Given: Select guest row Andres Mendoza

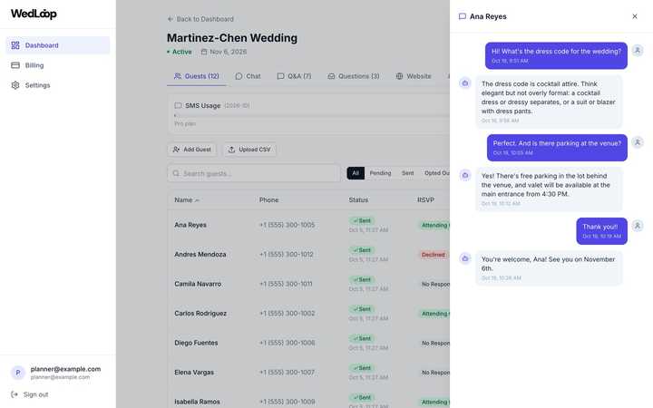Looking at the screenshot, I should click(x=308, y=255).
